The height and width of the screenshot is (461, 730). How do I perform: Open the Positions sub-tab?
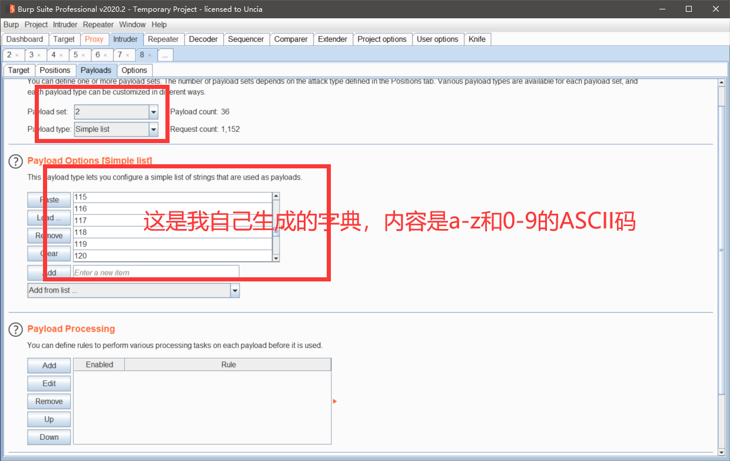tap(55, 70)
